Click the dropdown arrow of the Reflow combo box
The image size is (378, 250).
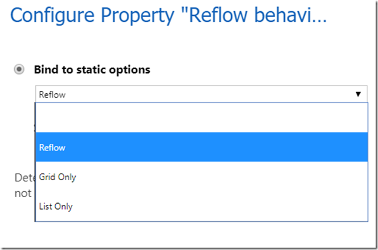point(358,94)
